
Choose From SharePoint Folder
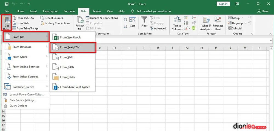(73, 87)
